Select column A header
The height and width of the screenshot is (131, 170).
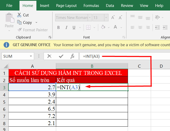tap(32, 66)
